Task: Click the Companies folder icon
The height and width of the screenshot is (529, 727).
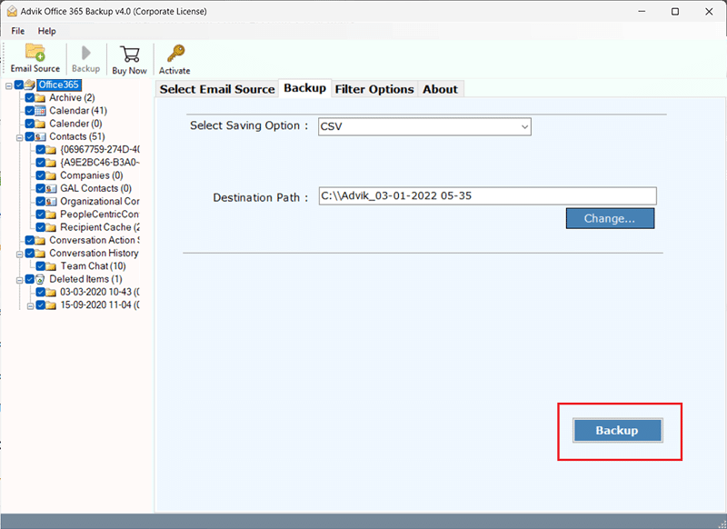Action: click(51, 175)
